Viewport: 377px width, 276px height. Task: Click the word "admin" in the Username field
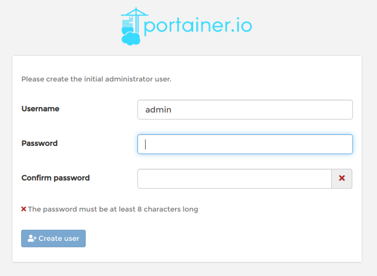158,110
